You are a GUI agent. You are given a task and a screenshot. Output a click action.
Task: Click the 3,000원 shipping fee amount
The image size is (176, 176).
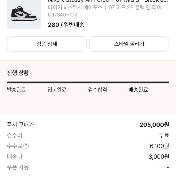click(159, 156)
